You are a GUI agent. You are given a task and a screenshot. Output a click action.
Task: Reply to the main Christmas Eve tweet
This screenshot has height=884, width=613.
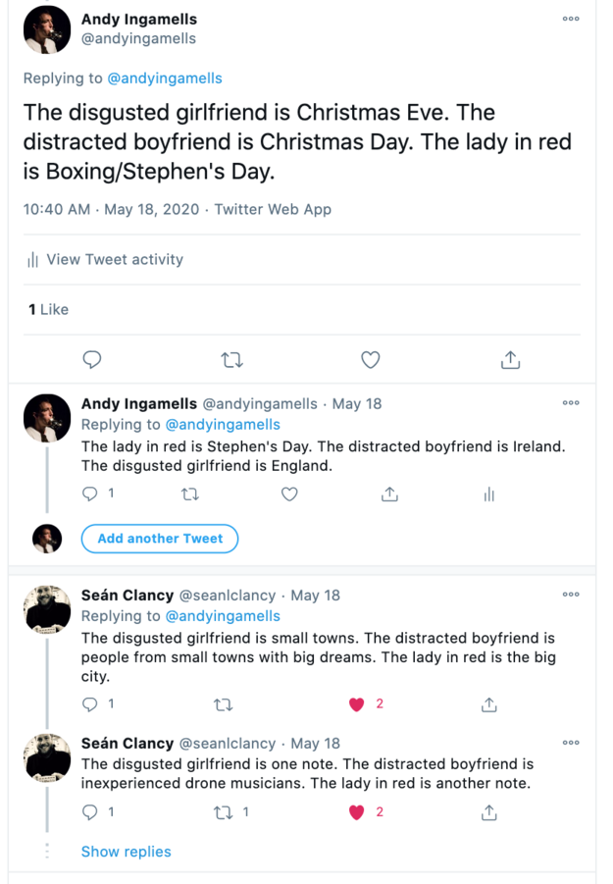[92, 360]
